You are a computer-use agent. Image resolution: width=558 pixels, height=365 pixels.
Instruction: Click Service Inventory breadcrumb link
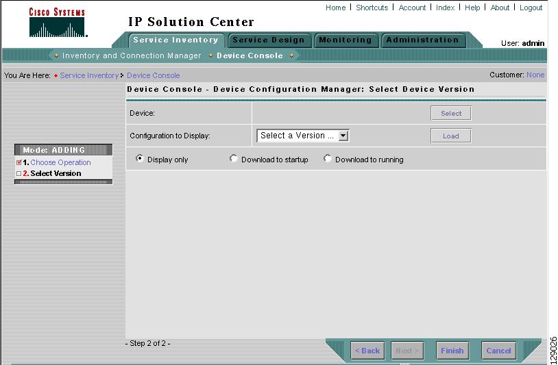(x=89, y=75)
